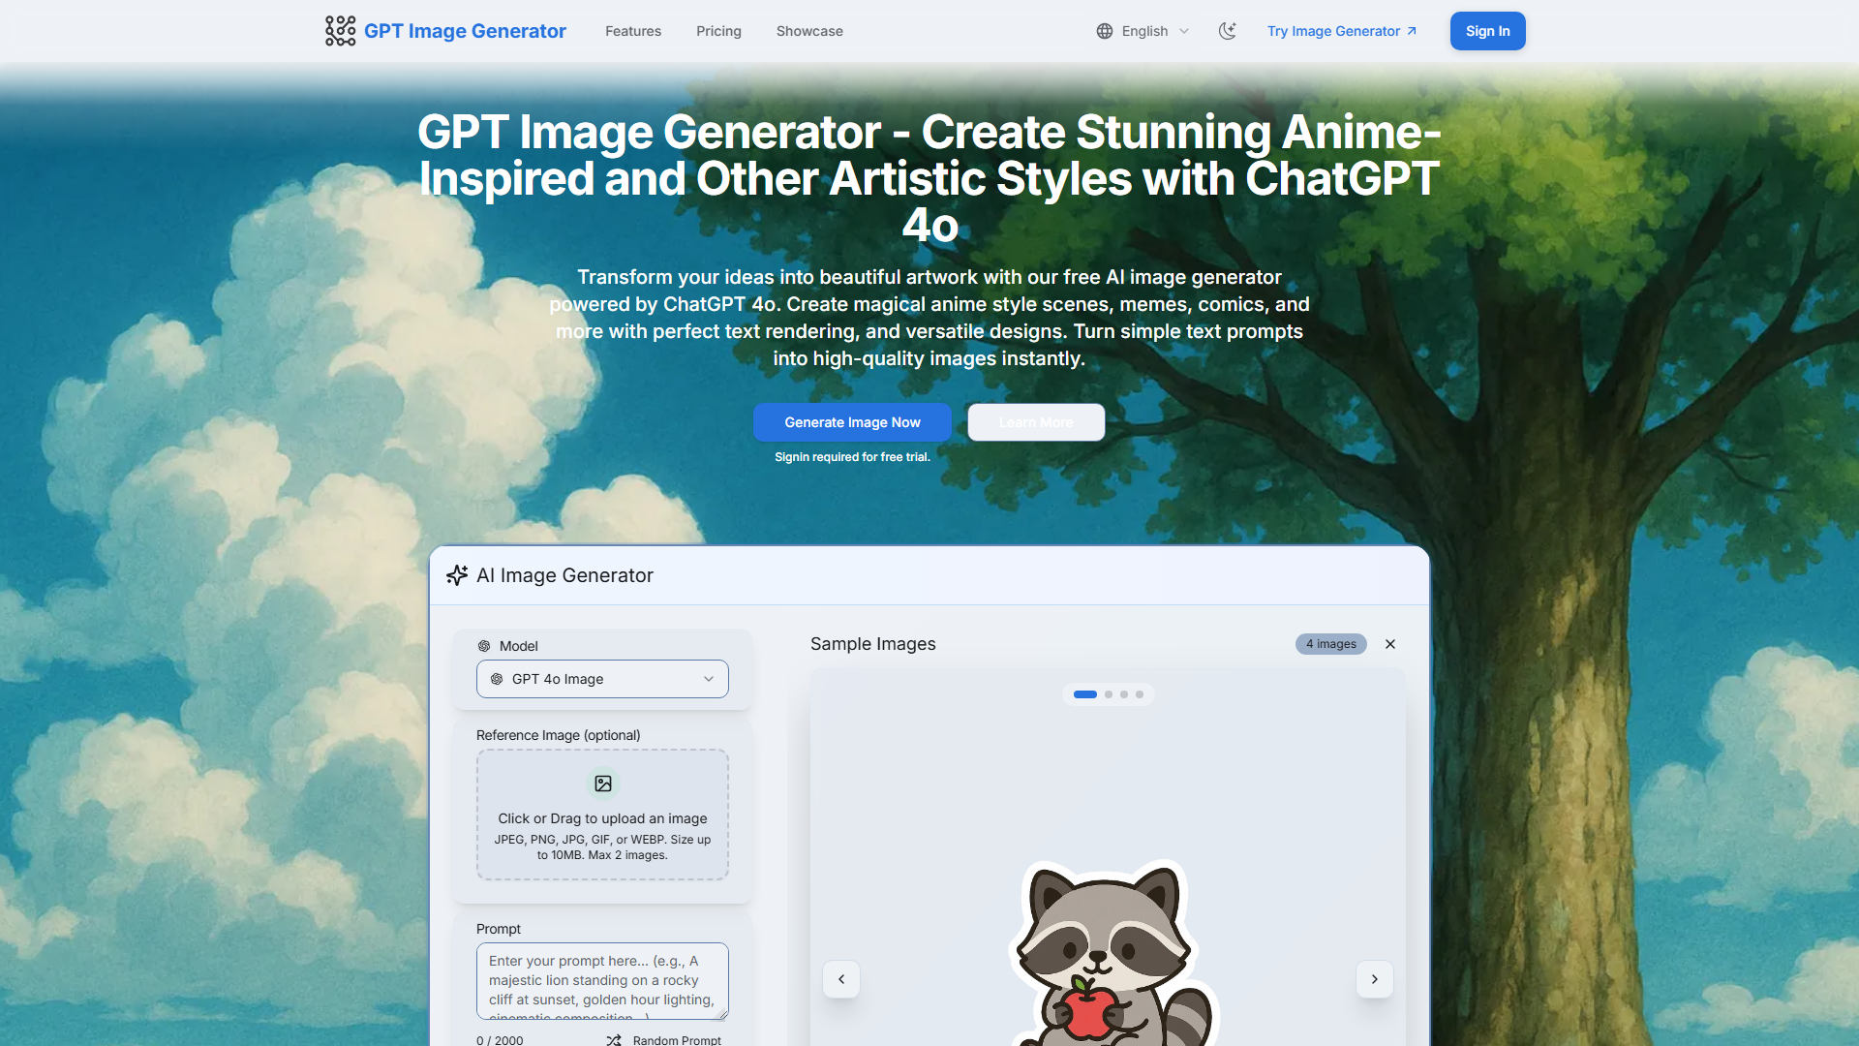Click the Signin required for free trial text

(852, 457)
